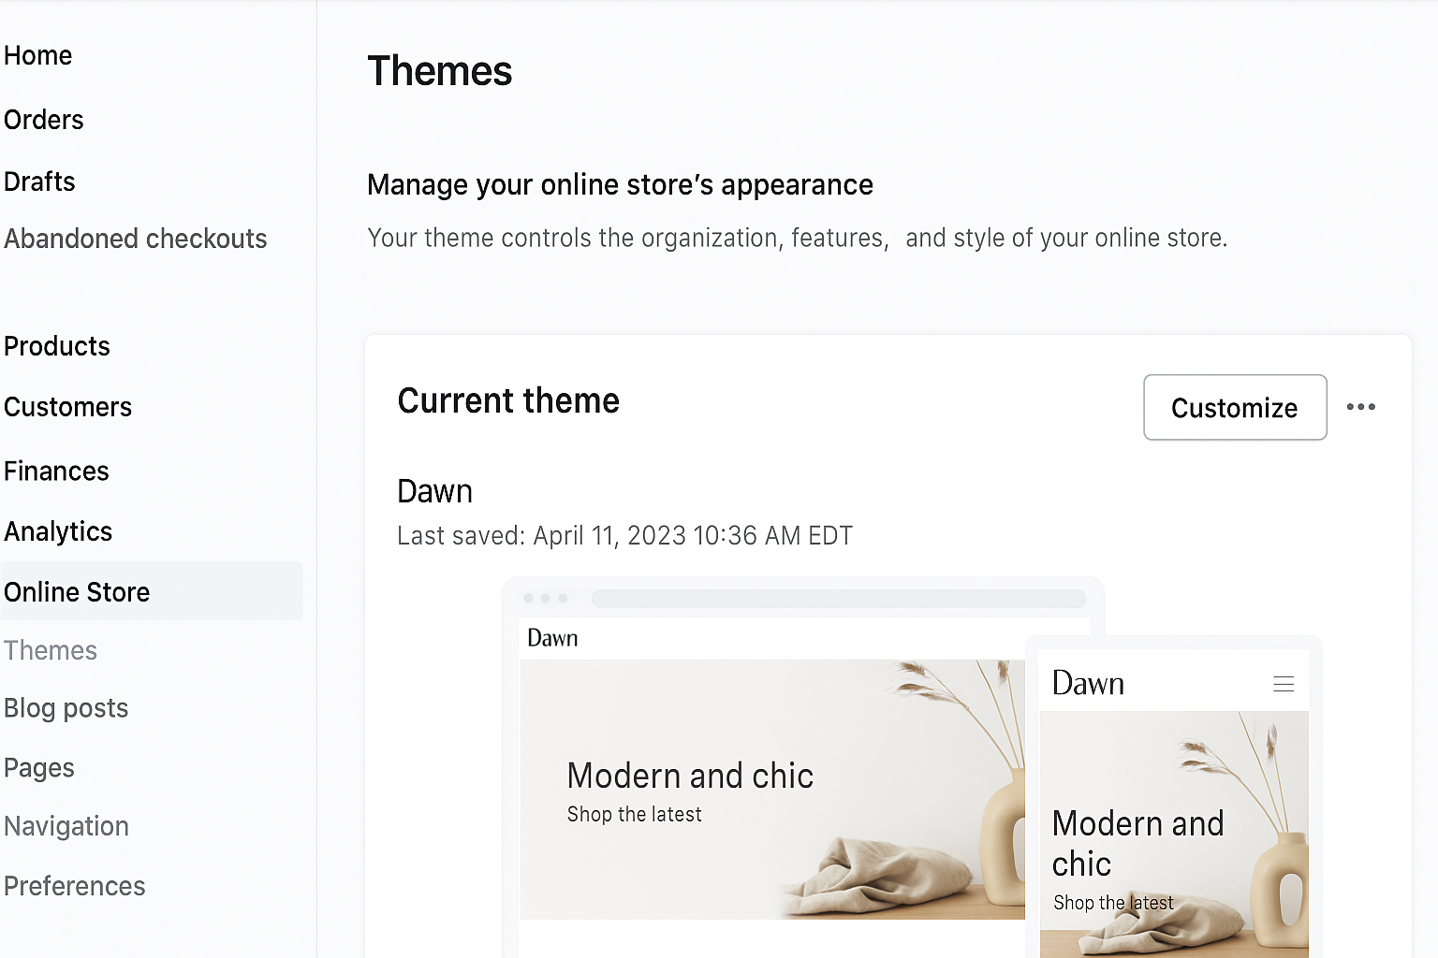Click the preview browser address bar
The image size is (1438, 958).
click(839, 599)
